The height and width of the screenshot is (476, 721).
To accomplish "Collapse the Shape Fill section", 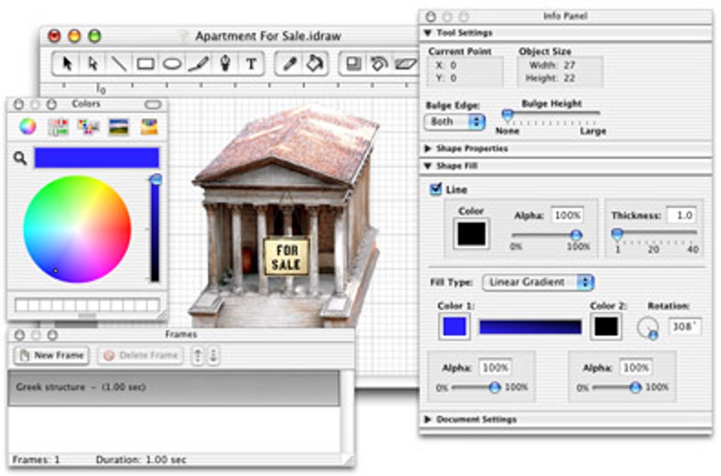I will point(428,166).
